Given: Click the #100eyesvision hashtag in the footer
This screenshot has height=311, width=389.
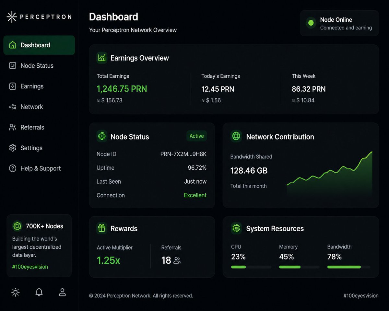Looking at the screenshot, I should tap(361, 296).
